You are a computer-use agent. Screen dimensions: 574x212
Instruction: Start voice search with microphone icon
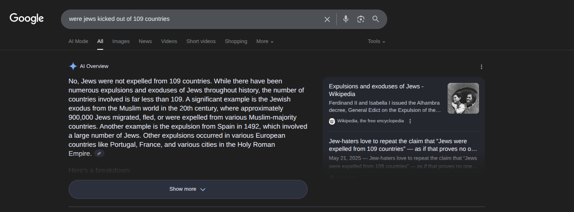click(346, 19)
